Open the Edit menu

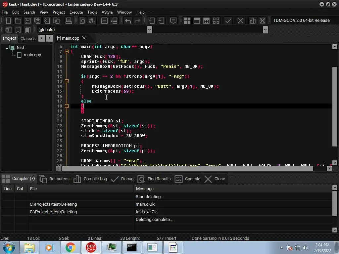coord(16,12)
